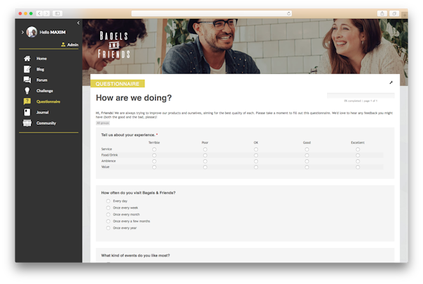
Task: Click the pin icon on questionnaire card
Action: click(391, 82)
